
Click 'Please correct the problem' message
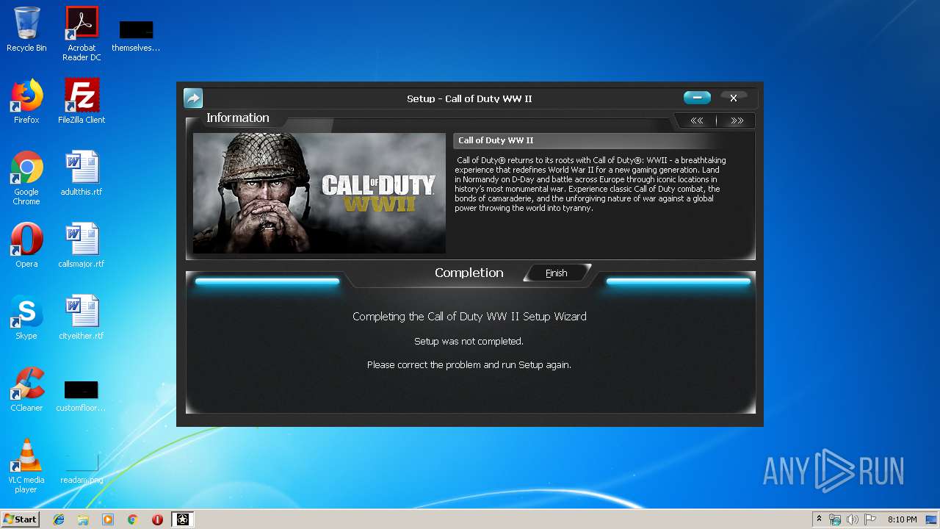[x=469, y=365]
